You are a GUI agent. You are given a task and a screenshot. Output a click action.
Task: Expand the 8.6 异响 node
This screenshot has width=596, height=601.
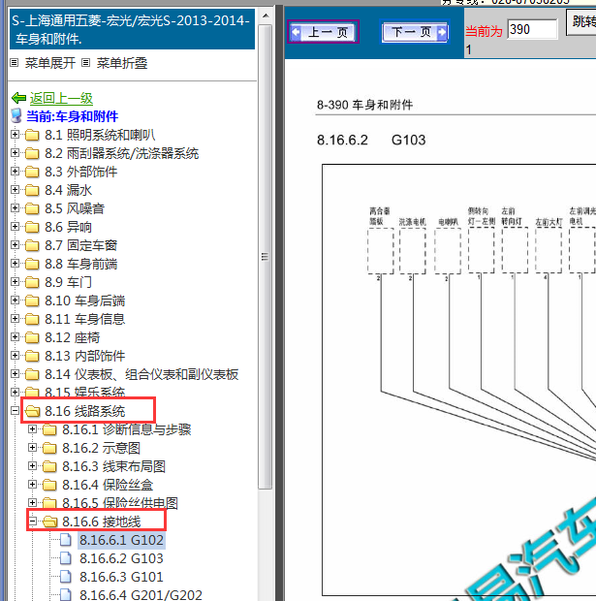15,227
